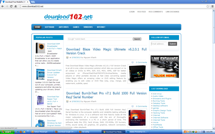The image size is (215, 134).
Task: Open the Blaze Video Magic box image
Action: [x=137, y=74]
